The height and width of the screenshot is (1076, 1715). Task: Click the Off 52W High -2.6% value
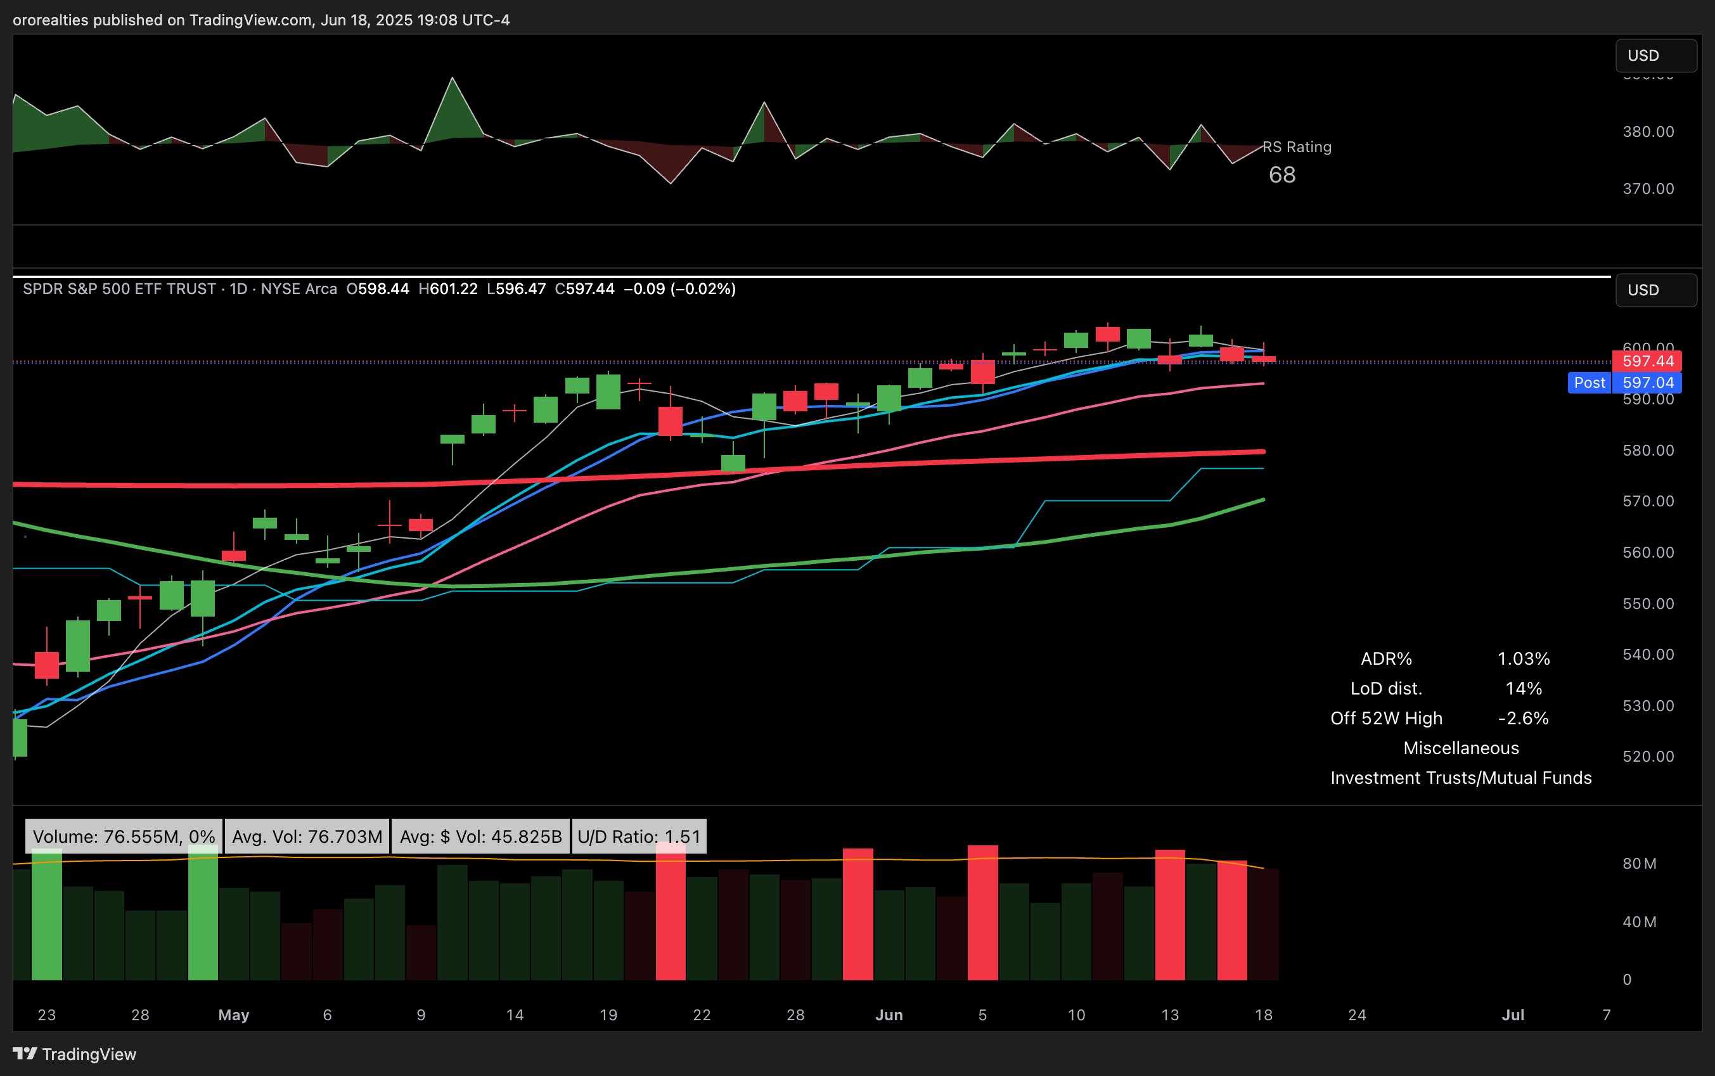(1524, 719)
